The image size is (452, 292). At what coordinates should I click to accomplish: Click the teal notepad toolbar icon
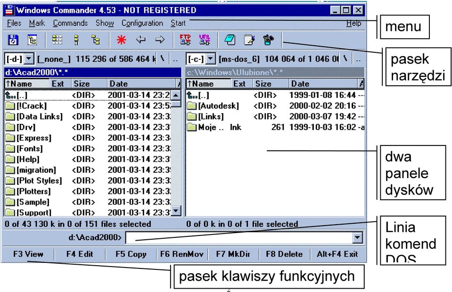click(230, 40)
